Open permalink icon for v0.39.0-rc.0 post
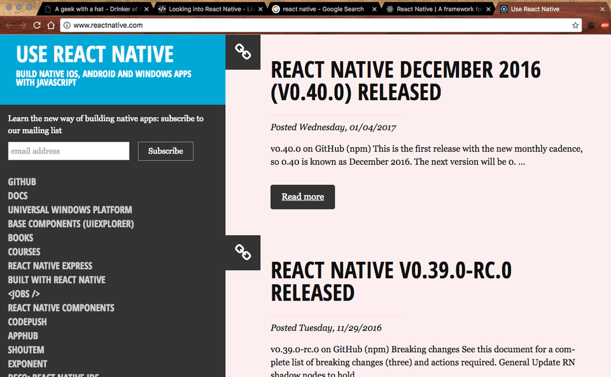 click(242, 253)
